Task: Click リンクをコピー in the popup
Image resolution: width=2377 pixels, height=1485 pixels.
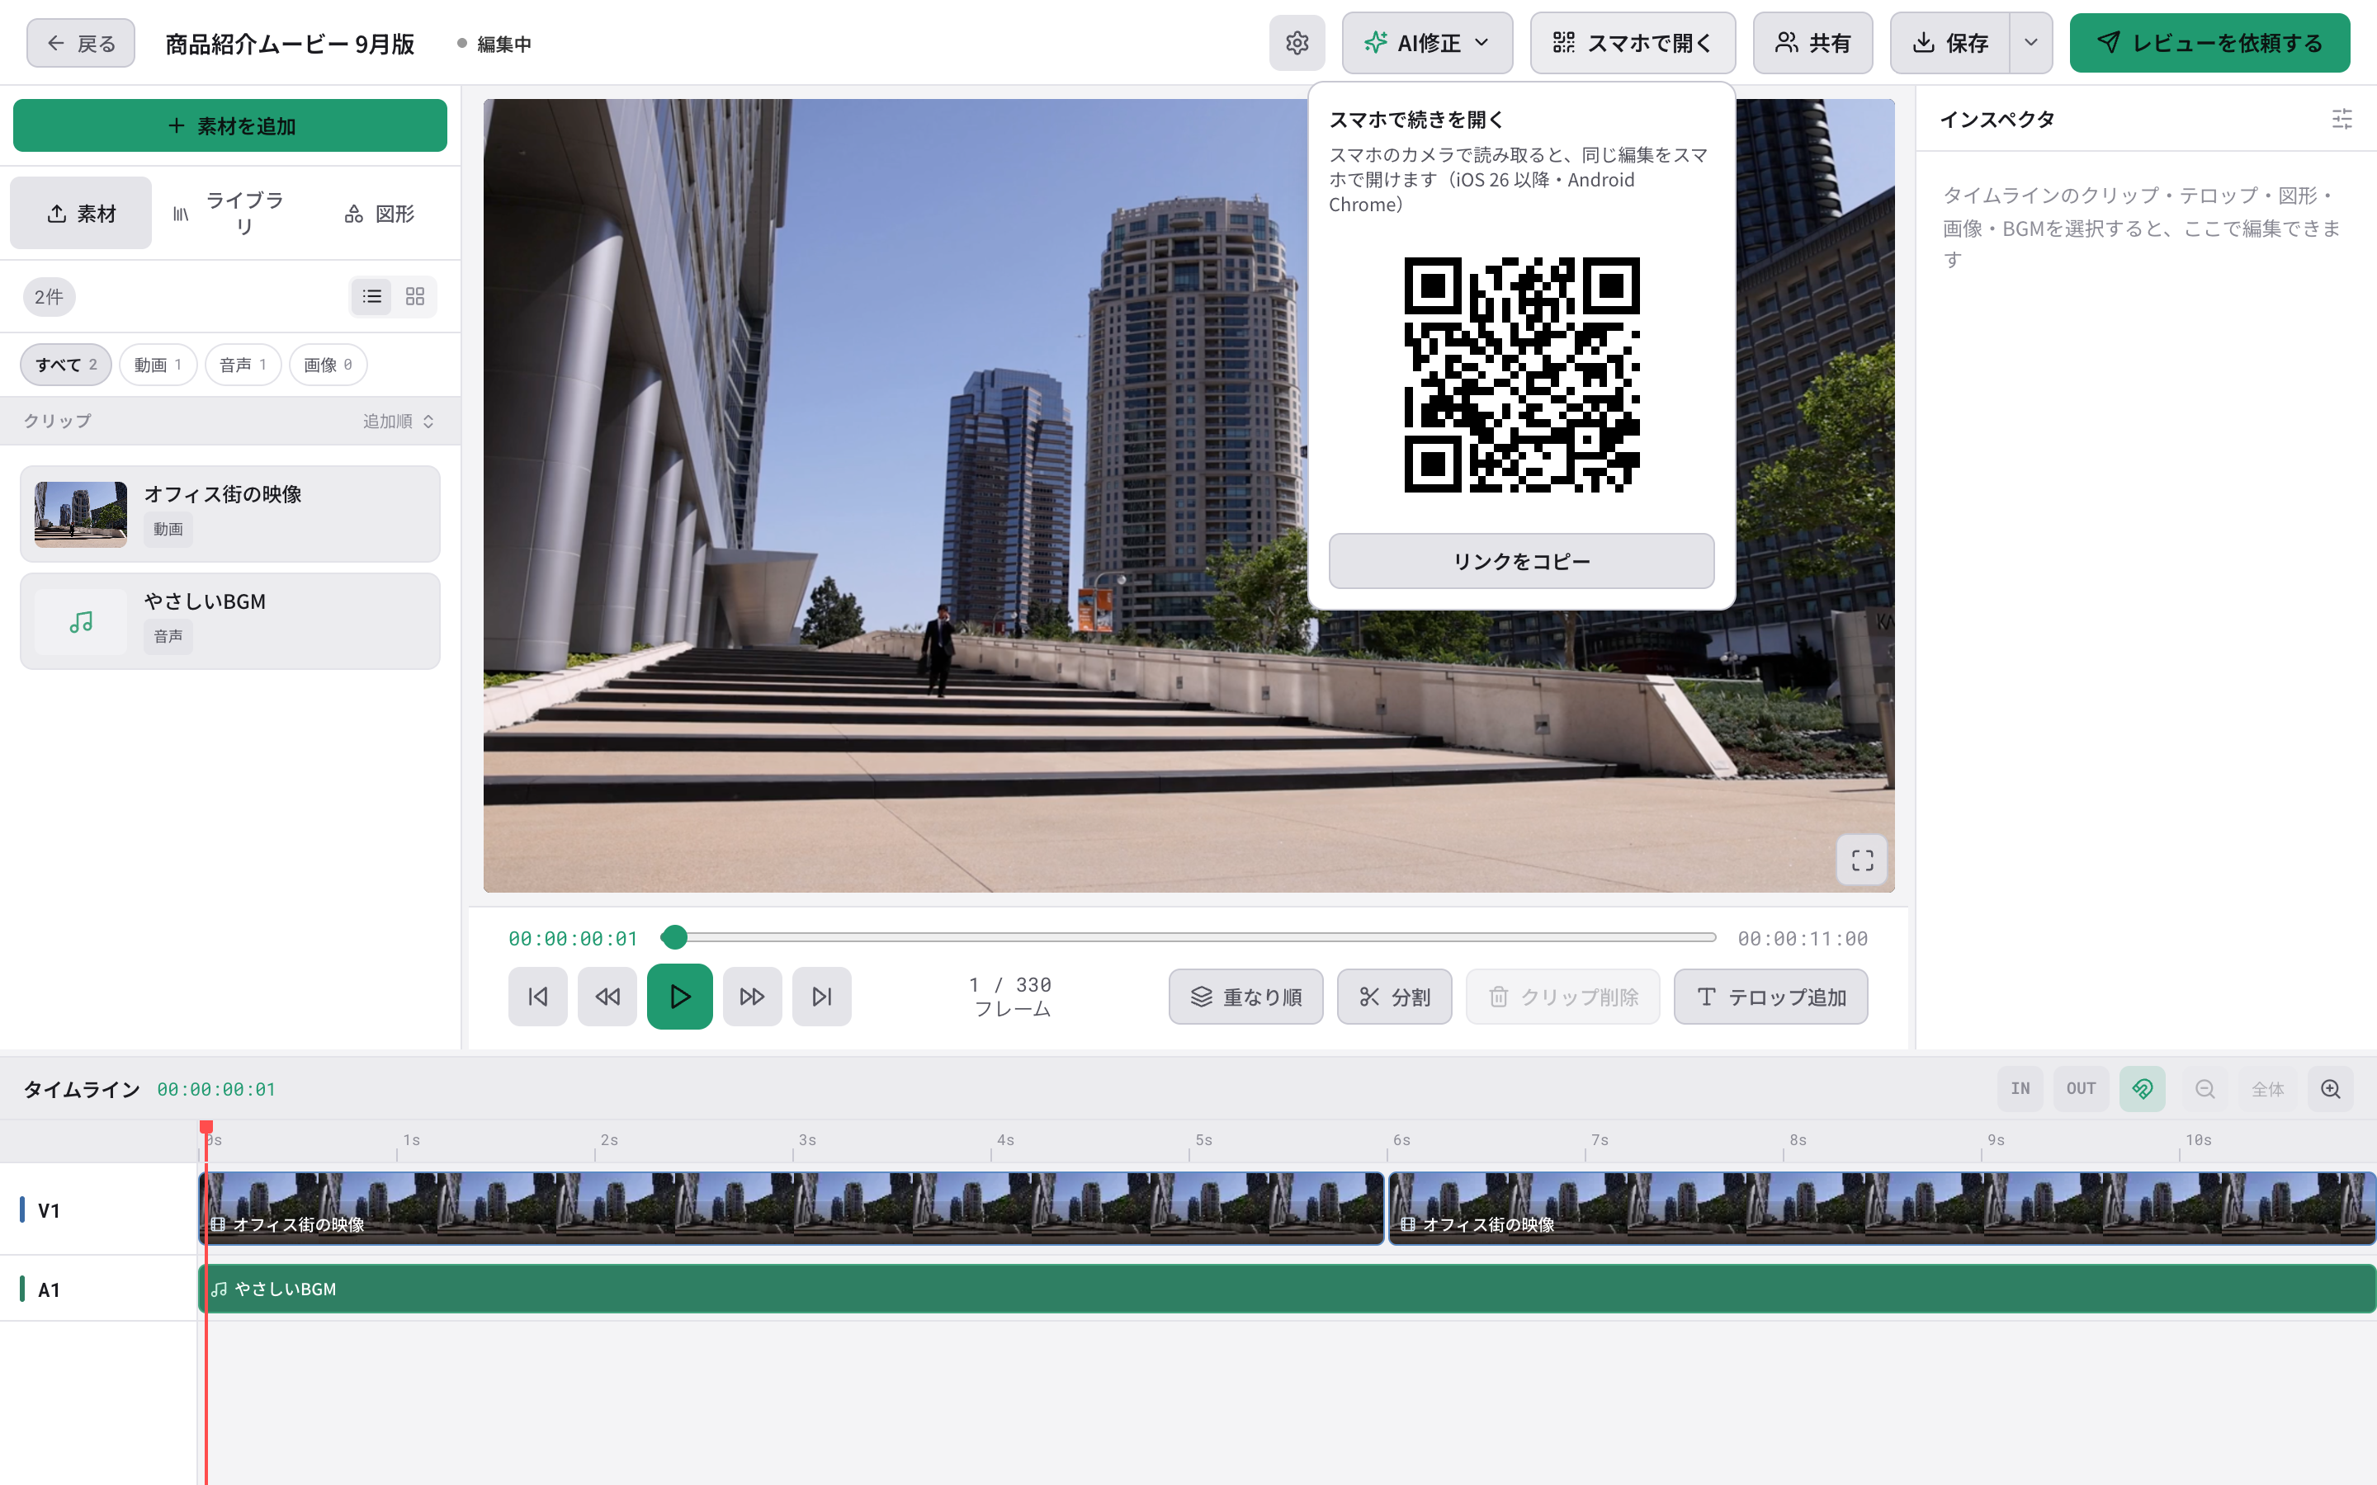Action: [x=1521, y=562]
